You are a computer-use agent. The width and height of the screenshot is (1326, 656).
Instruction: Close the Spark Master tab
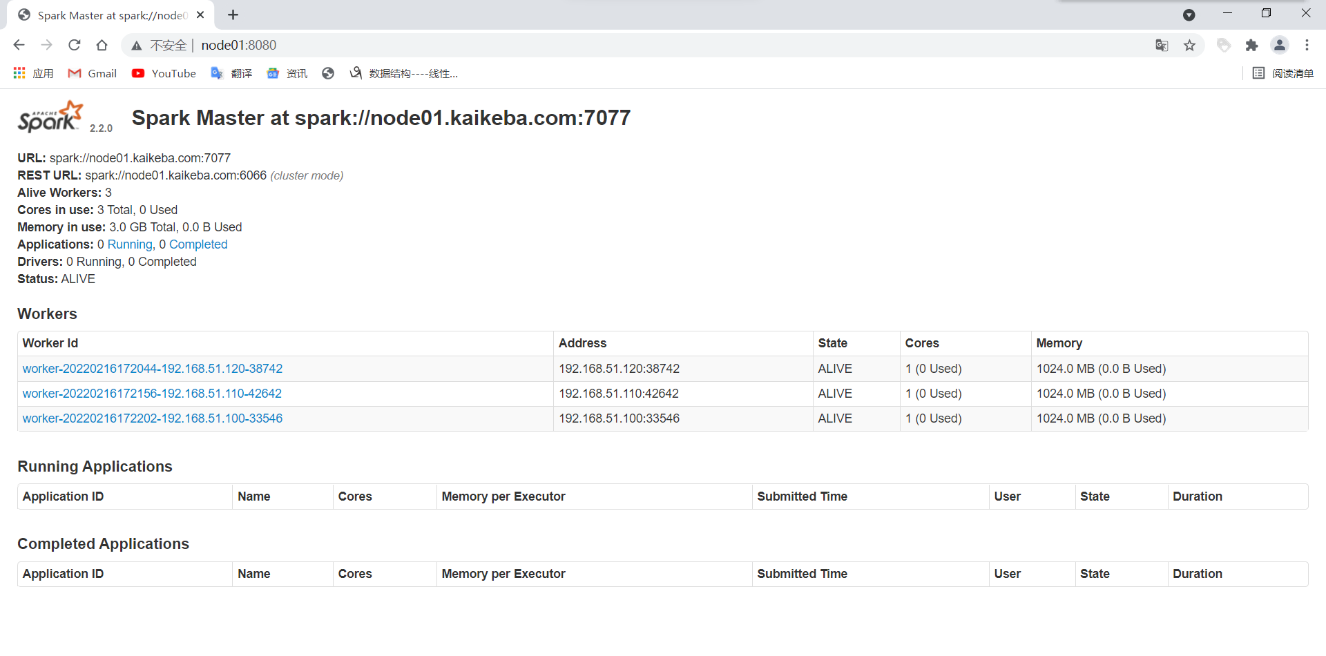(x=200, y=15)
